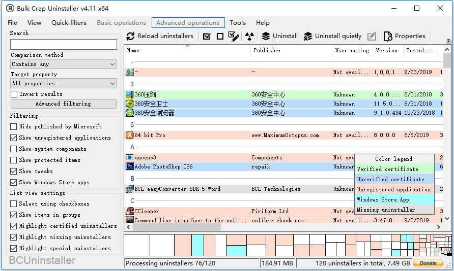This screenshot has width=454, height=271.
Task: Toggle Show system components checkbox
Action: click(x=13, y=149)
